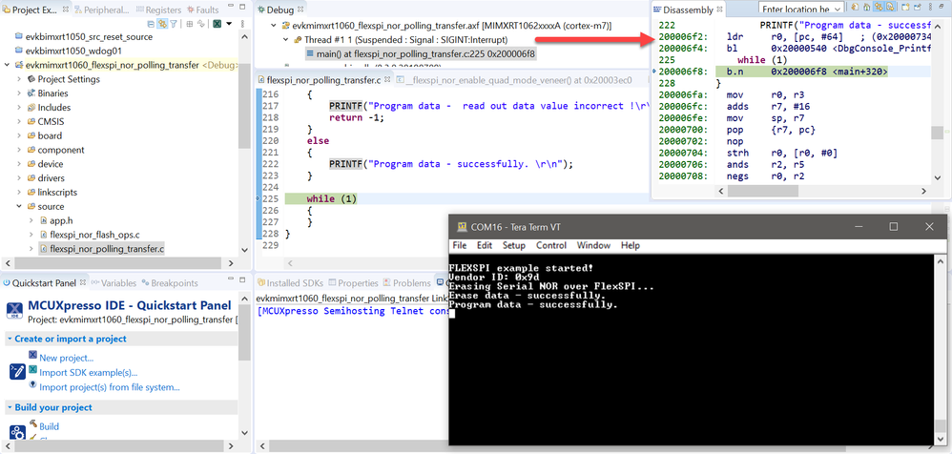The image size is (952, 454).
Task: Collapse the source folder
Action: [x=20, y=206]
